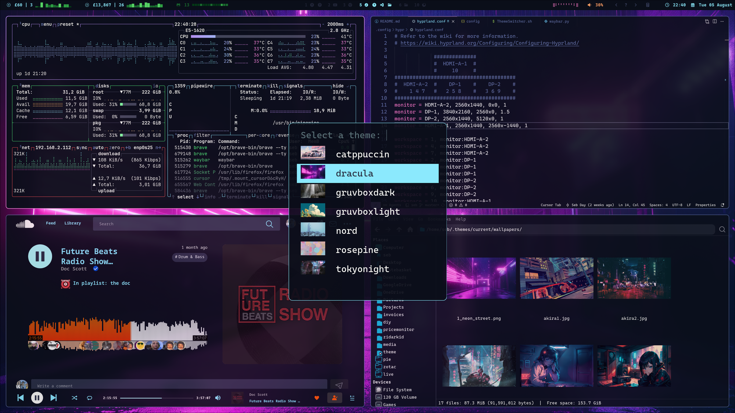Open file manager search icon

pos(722,229)
